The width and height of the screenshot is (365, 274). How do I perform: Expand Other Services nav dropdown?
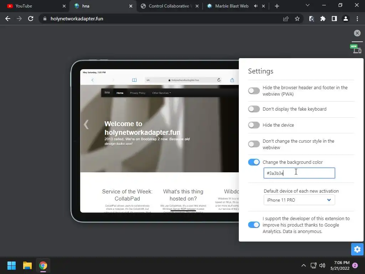pos(161,93)
